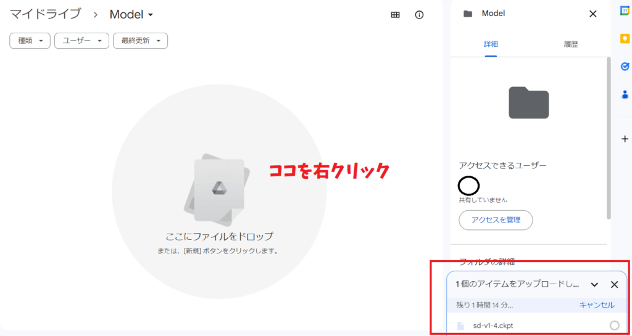
Task: Close the Model details panel
Action: (592, 14)
